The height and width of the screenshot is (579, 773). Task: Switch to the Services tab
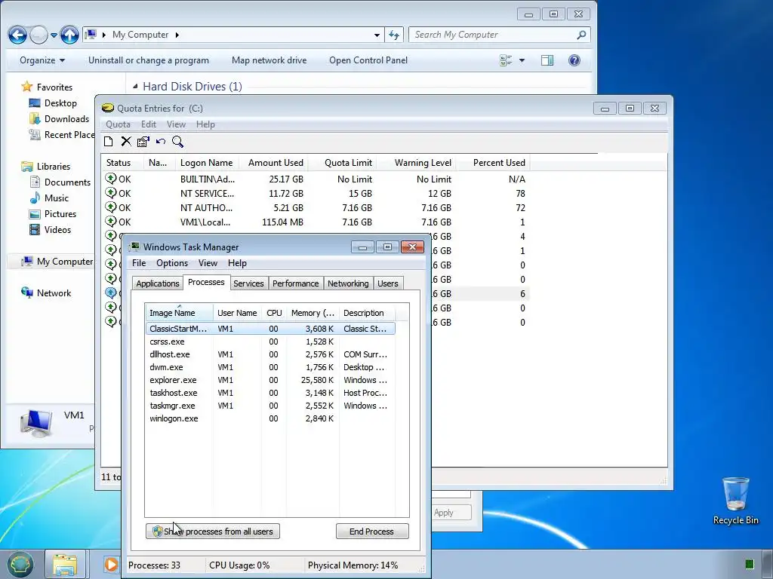click(248, 283)
